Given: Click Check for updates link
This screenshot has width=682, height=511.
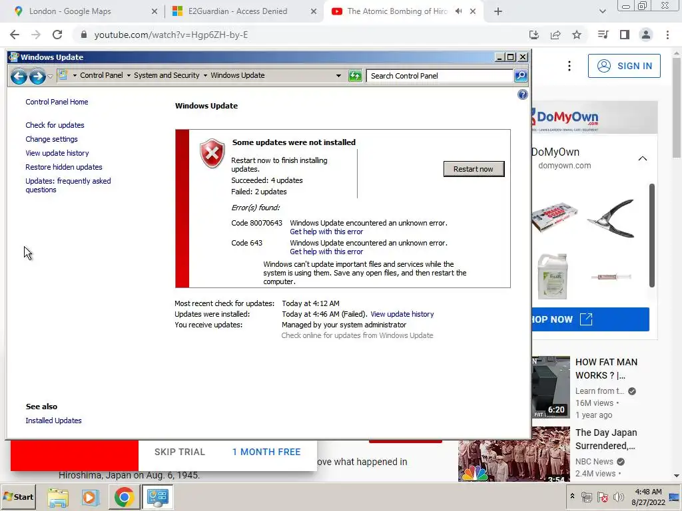Looking at the screenshot, I should (x=55, y=125).
